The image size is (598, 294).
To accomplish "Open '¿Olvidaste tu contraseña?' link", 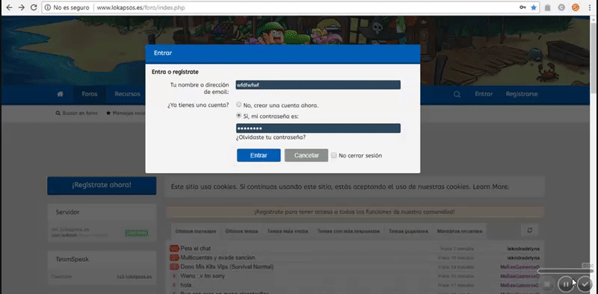I will tap(271, 137).
